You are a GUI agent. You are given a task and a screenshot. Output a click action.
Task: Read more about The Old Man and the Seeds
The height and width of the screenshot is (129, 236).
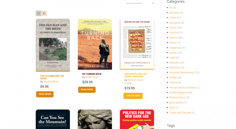45,94
